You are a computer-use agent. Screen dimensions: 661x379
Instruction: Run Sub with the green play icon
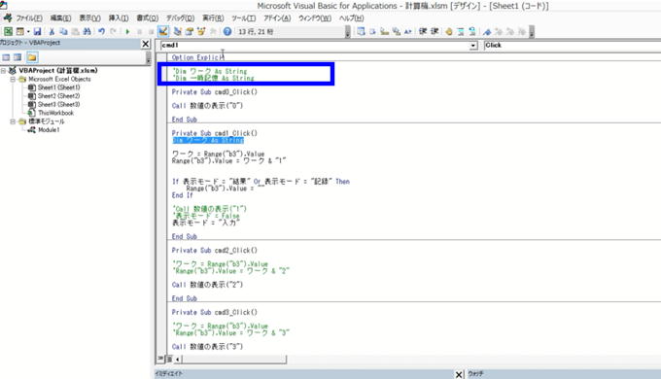click(x=127, y=31)
